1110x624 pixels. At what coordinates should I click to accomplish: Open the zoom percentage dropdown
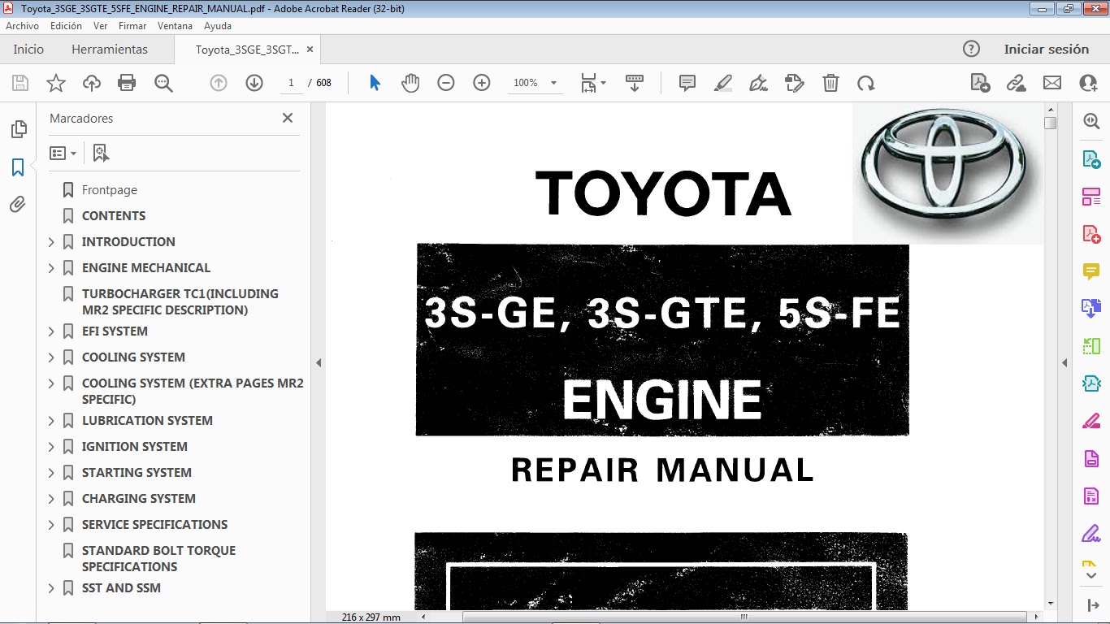(553, 82)
